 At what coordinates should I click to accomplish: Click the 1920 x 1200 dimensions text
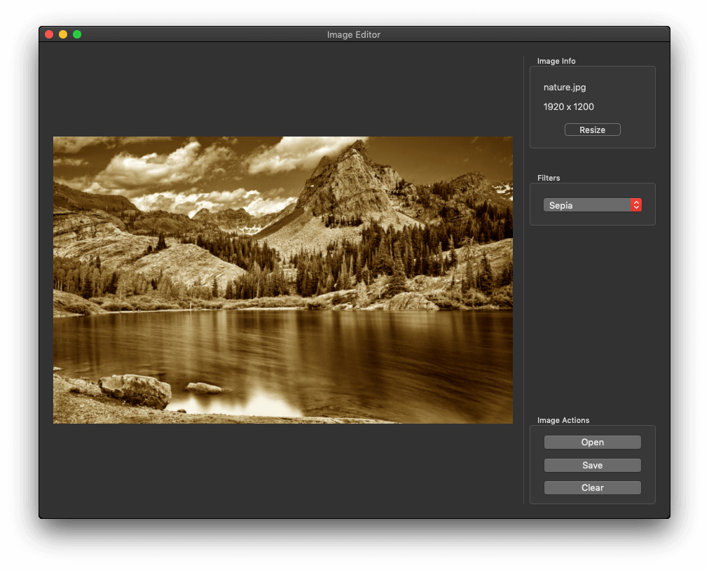568,107
